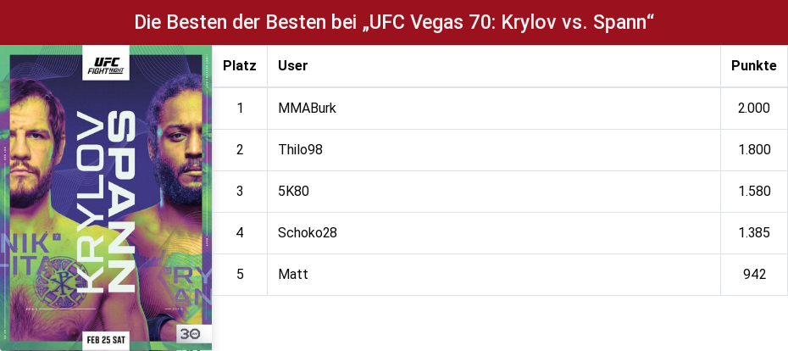
Task: Select the 942 points entry
Action: 754,274
